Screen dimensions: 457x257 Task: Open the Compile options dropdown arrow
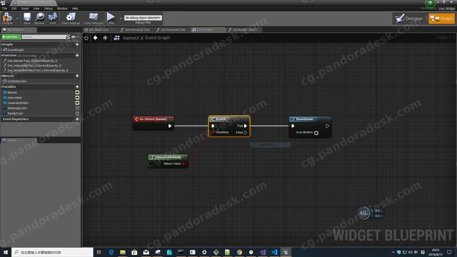[x=17, y=18]
